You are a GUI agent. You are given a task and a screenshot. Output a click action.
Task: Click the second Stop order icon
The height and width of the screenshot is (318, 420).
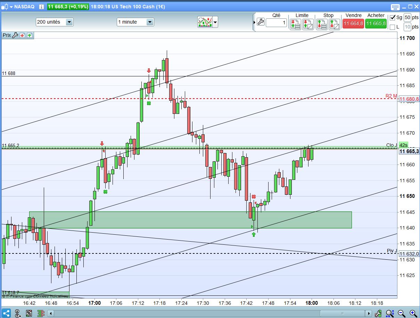point(335,24)
